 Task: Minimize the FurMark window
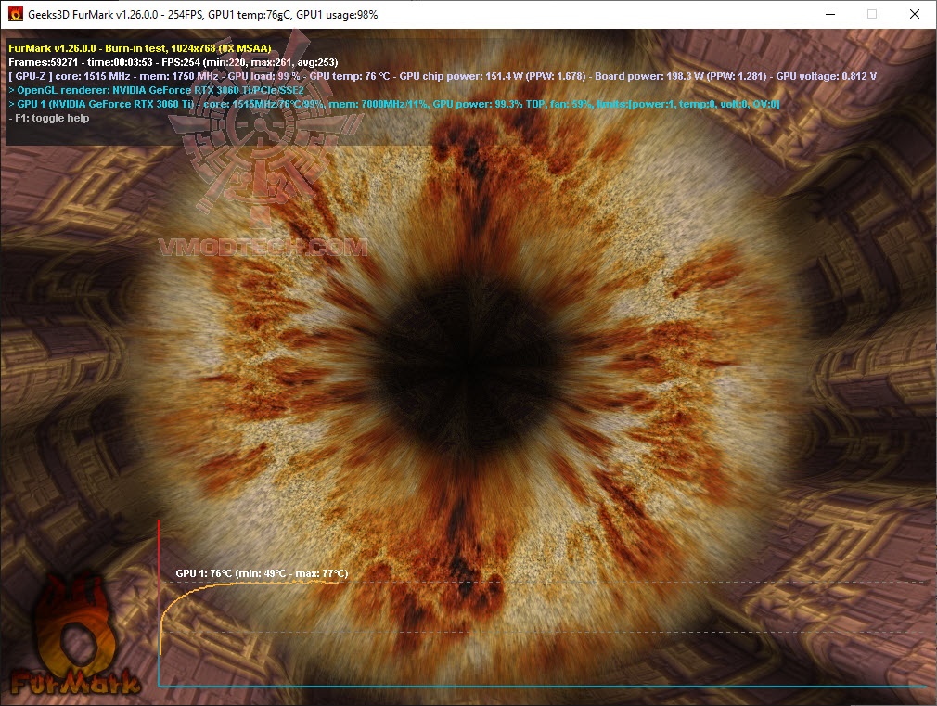tap(830, 14)
